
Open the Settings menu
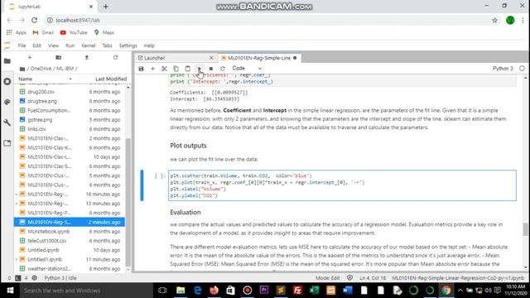point(128,46)
